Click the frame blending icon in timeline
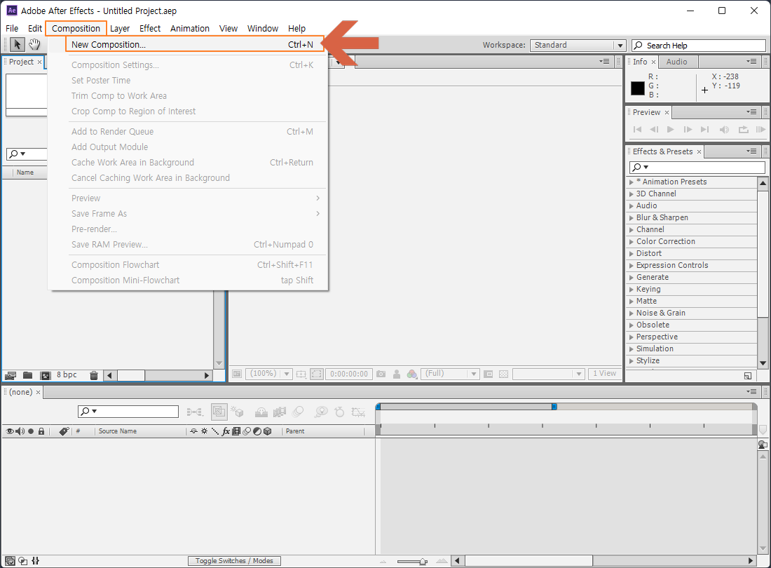The height and width of the screenshot is (568, 771). pos(280,412)
